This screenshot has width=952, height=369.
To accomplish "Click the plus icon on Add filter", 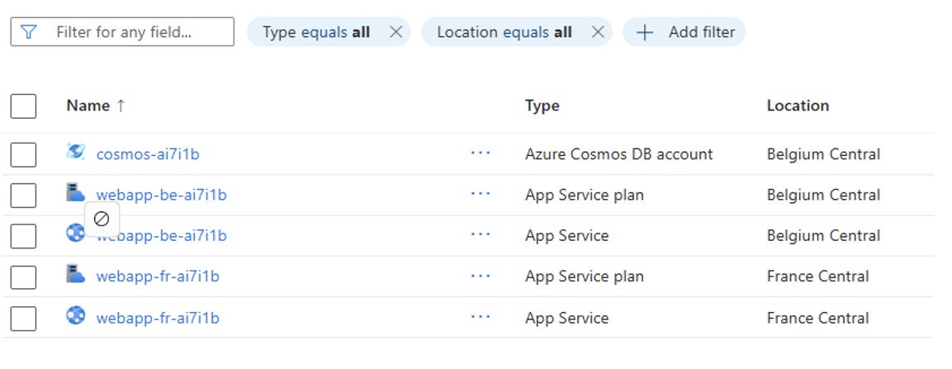I will 644,32.
